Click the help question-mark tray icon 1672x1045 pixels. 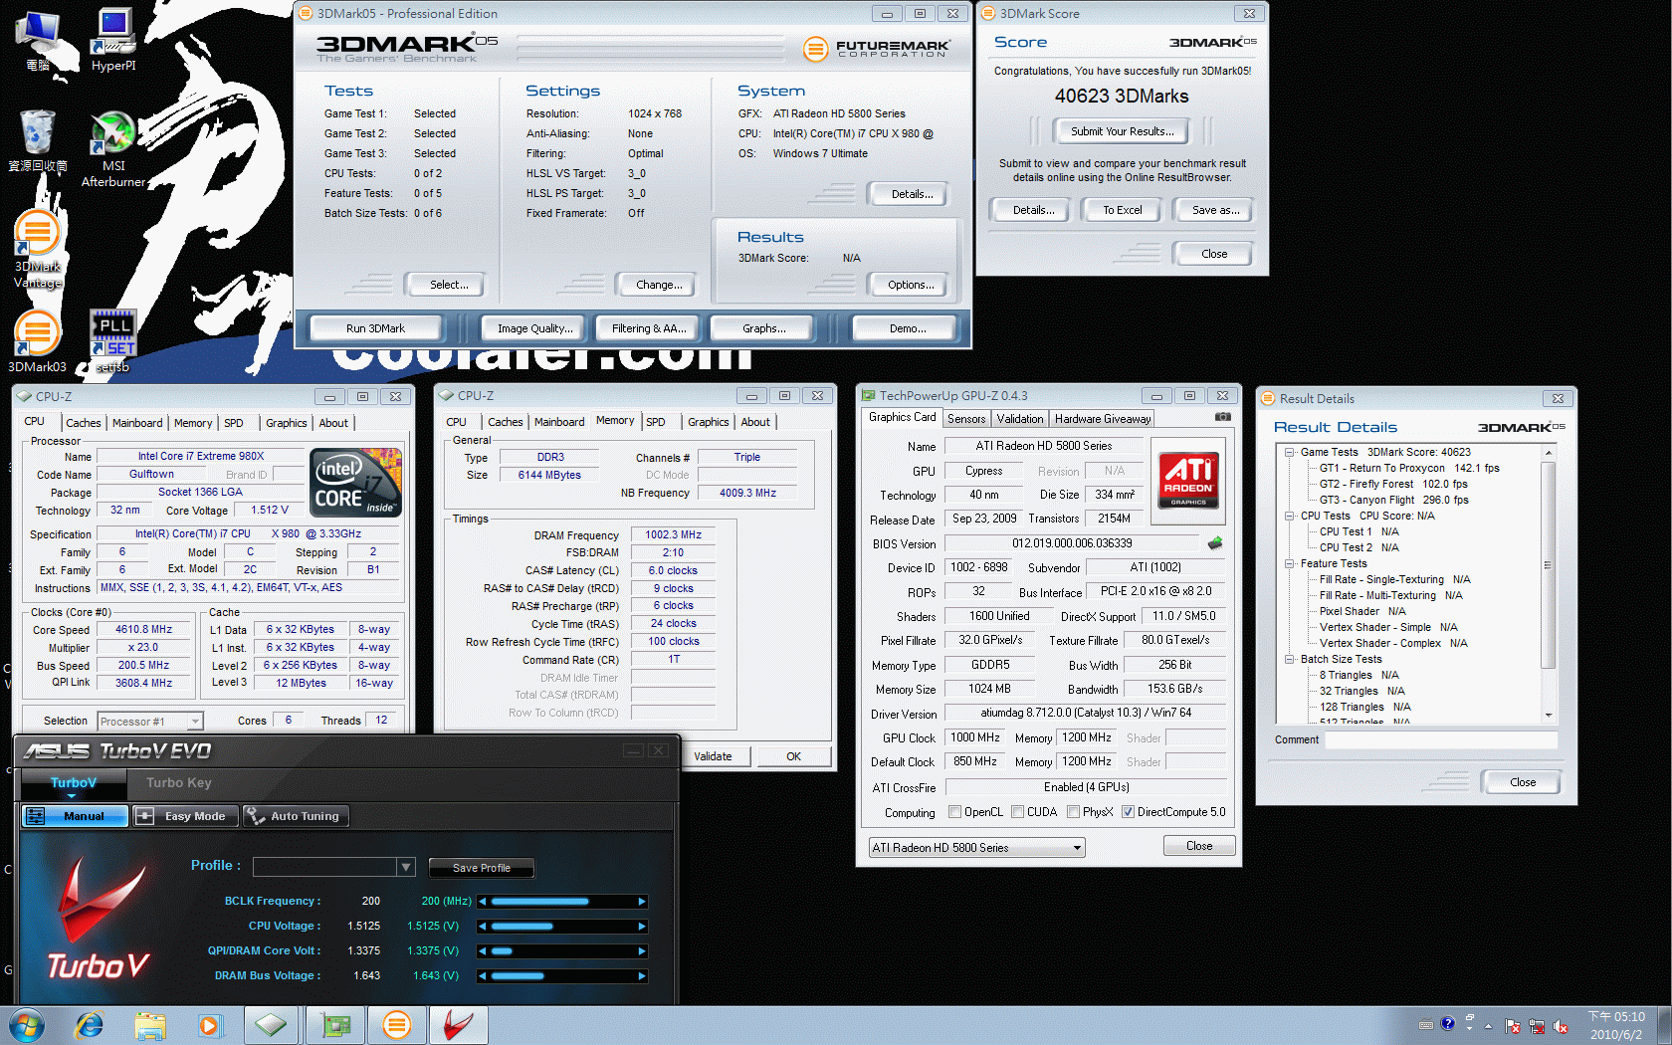(x=1448, y=1023)
